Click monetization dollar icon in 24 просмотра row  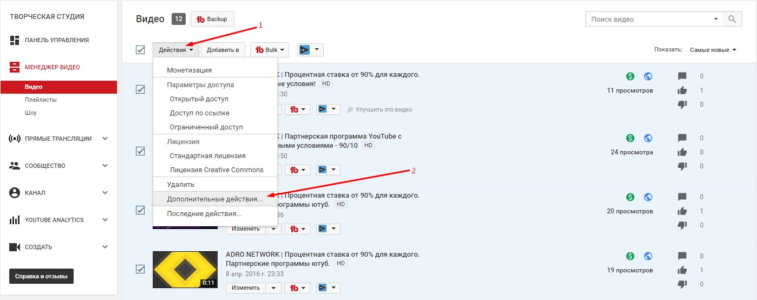[630, 138]
